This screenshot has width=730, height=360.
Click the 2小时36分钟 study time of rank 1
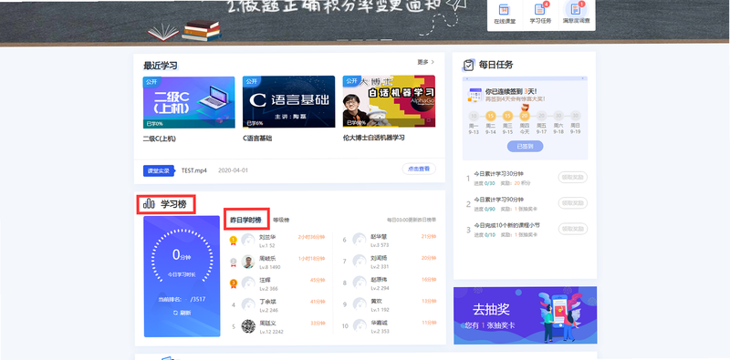coord(311,237)
